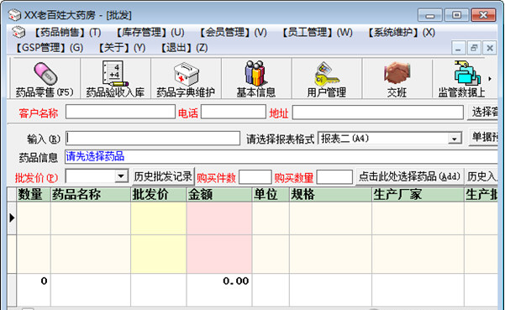505x310 pixels.
Task: Close the inner 批发 child window
Action: click(x=490, y=48)
